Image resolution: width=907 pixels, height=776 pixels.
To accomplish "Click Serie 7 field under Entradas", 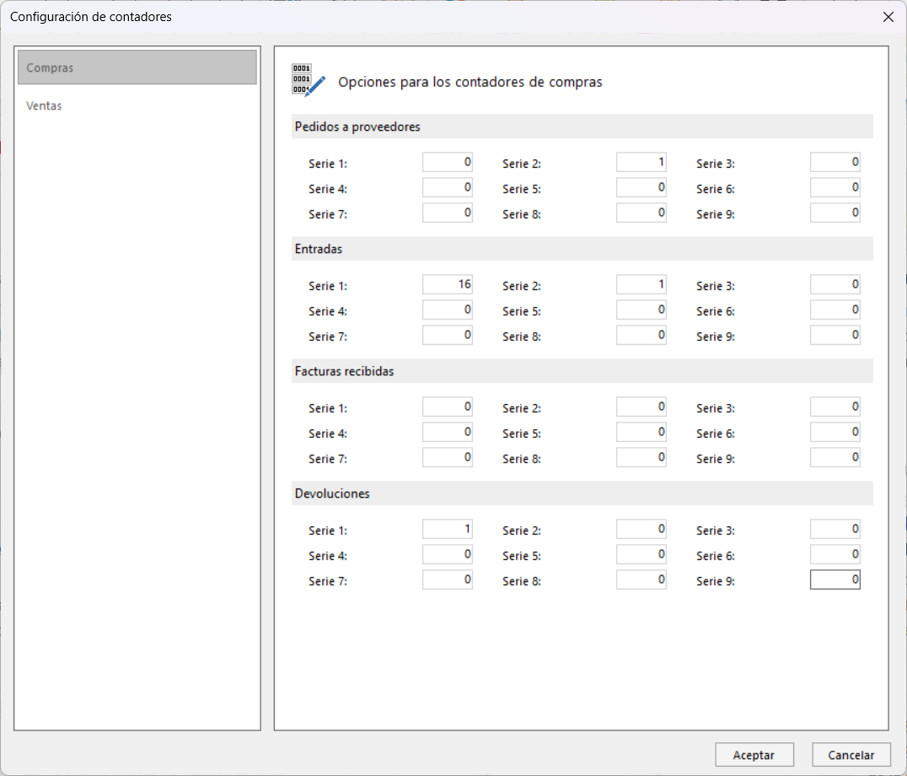I will click(x=447, y=335).
